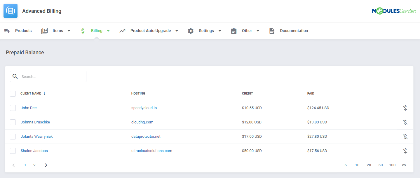This screenshot has width=420, height=178.
Task: Click the crossed-out dollar icon for John Dee
Action: point(405,108)
